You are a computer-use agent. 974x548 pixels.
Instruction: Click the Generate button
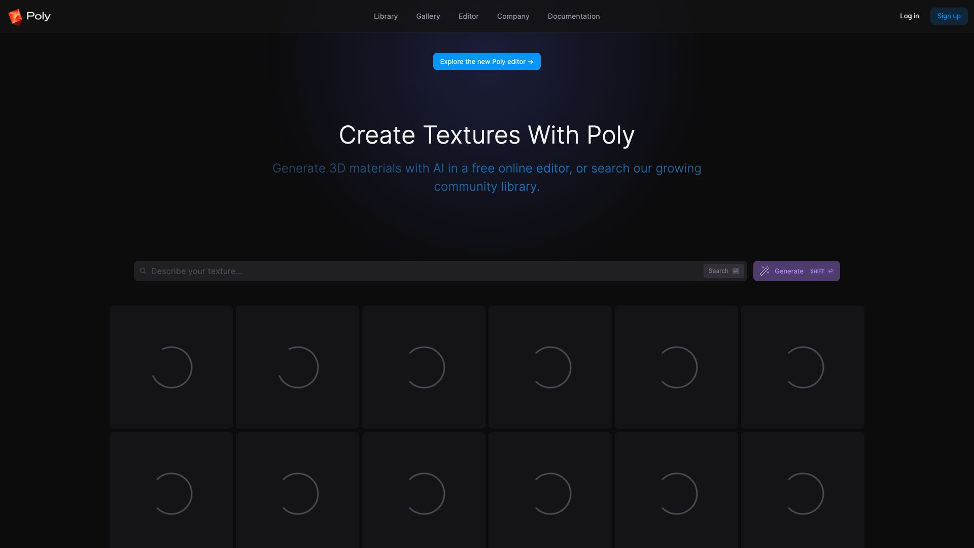(796, 271)
